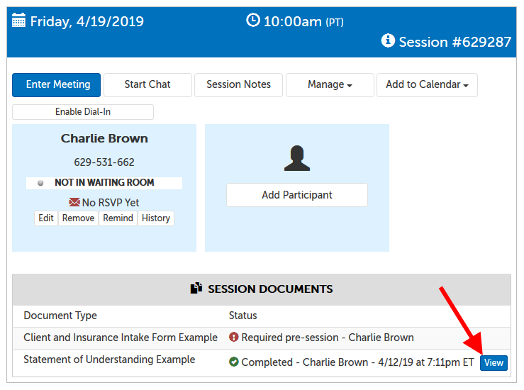Click the info icon beside Session #629287
The image size is (524, 390).
click(388, 41)
